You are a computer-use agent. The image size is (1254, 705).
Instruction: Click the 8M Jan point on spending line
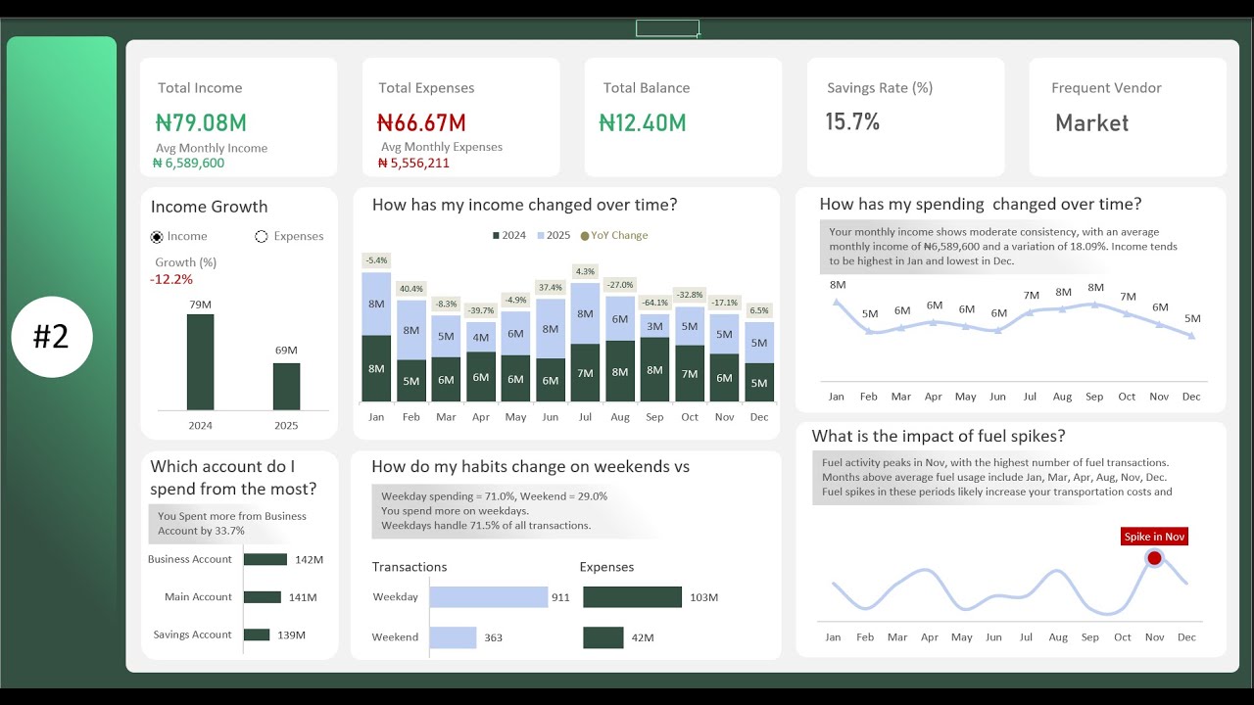pyautogui.click(x=836, y=301)
